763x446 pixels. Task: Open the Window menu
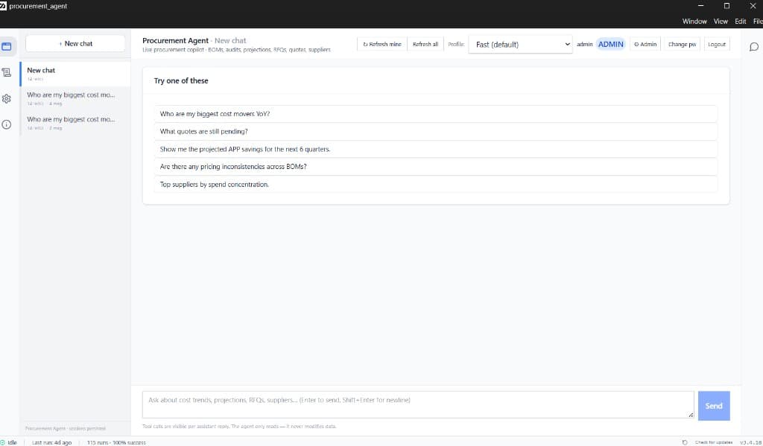coord(694,22)
